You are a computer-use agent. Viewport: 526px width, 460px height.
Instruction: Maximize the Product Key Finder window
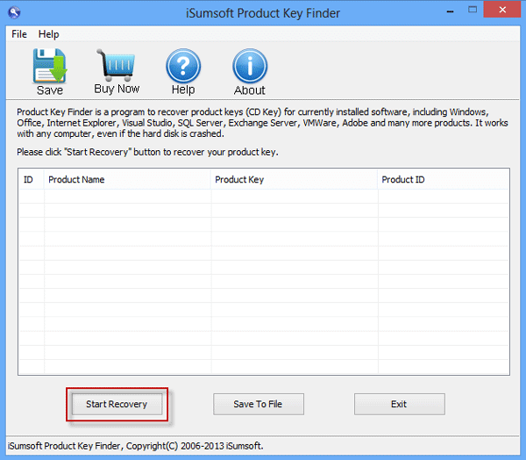pyautogui.click(x=473, y=10)
